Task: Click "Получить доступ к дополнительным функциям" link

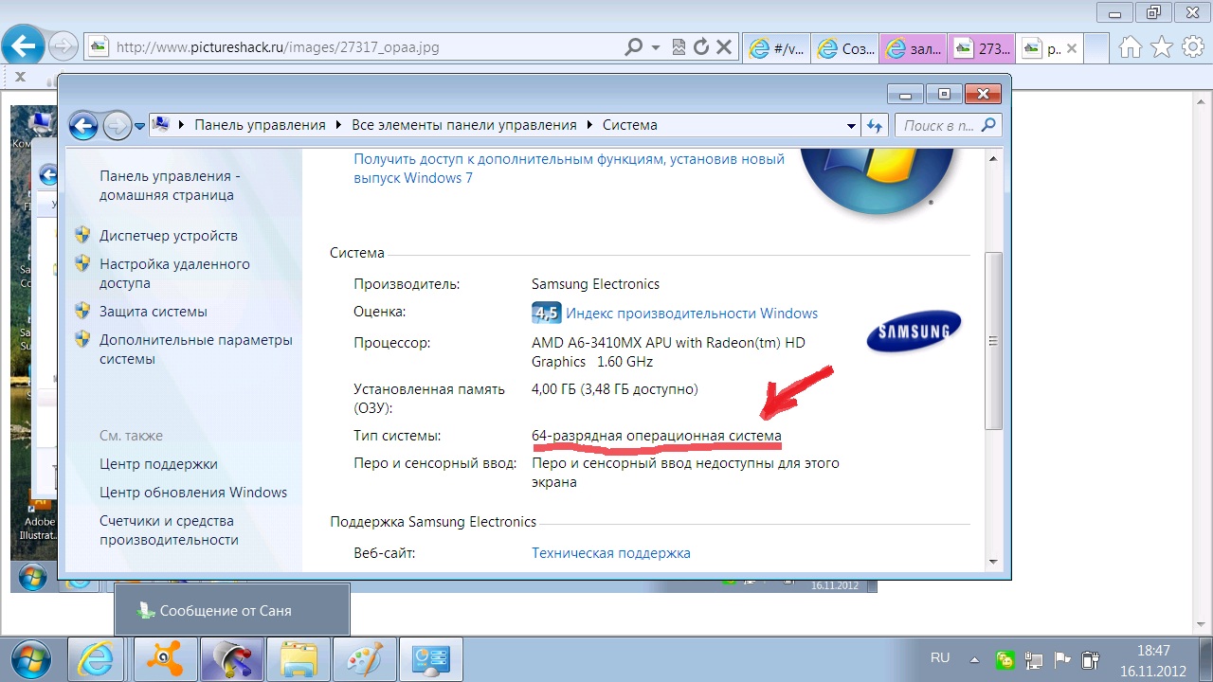Action: [x=569, y=169]
